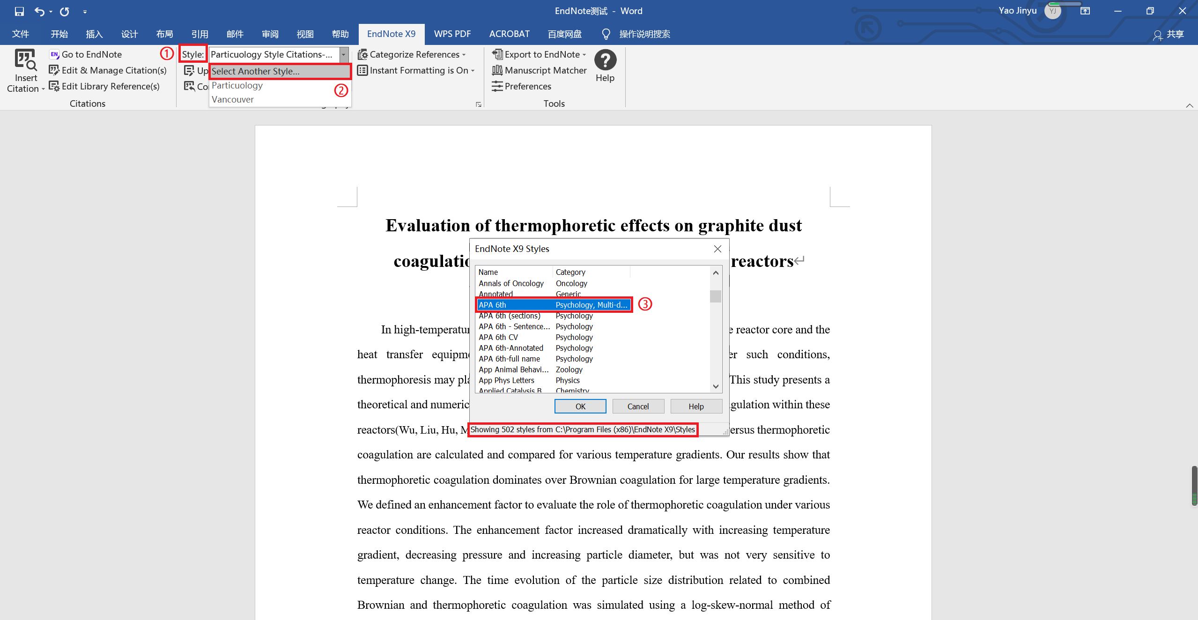1198x620 pixels.
Task: Select App Phys Letters style row
Action: pyautogui.click(x=553, y=380)
